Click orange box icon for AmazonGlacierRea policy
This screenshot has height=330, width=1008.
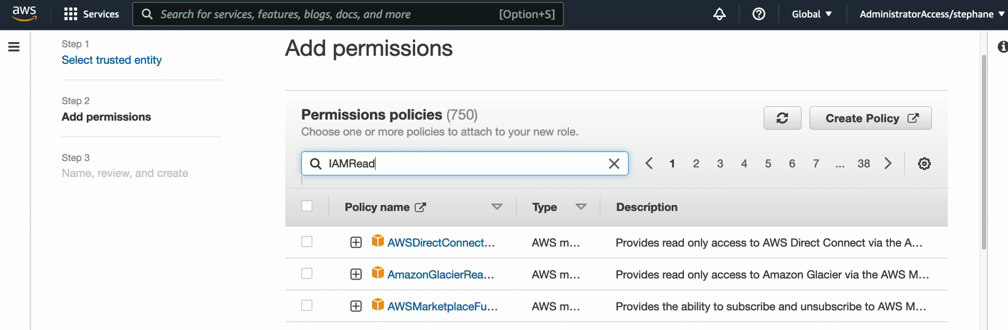(x=378, y=273)
